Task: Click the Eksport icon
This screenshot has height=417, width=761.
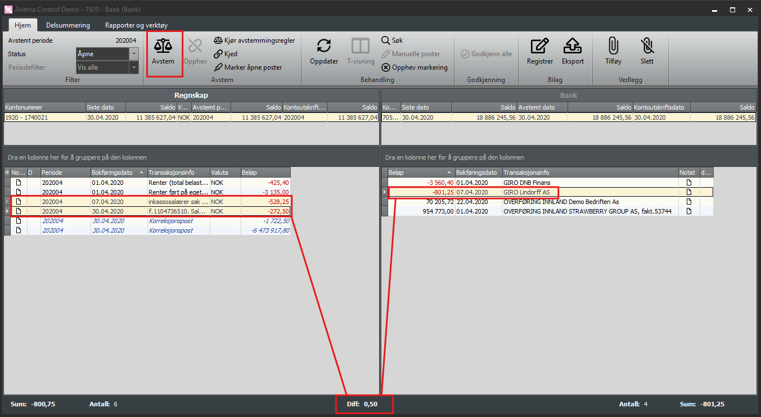Action: point(573,46)
